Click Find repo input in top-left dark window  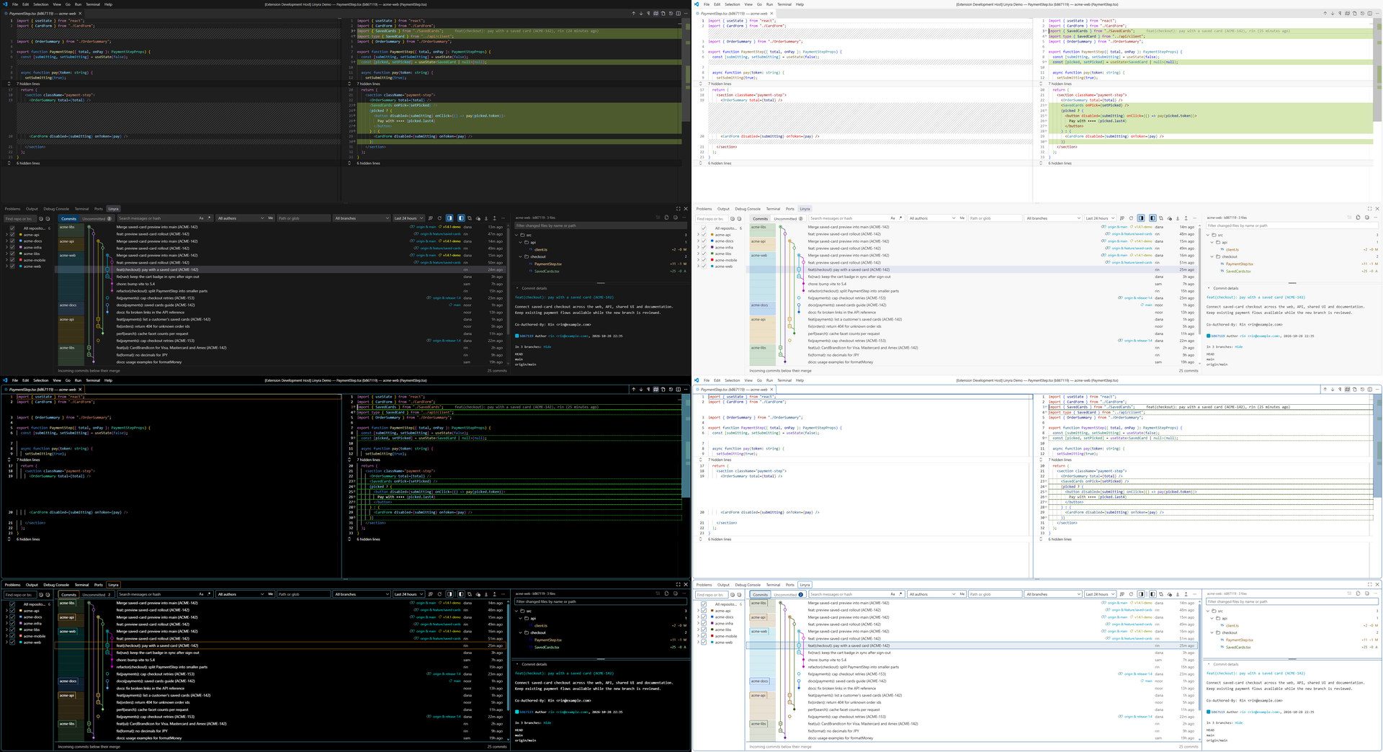19,218
